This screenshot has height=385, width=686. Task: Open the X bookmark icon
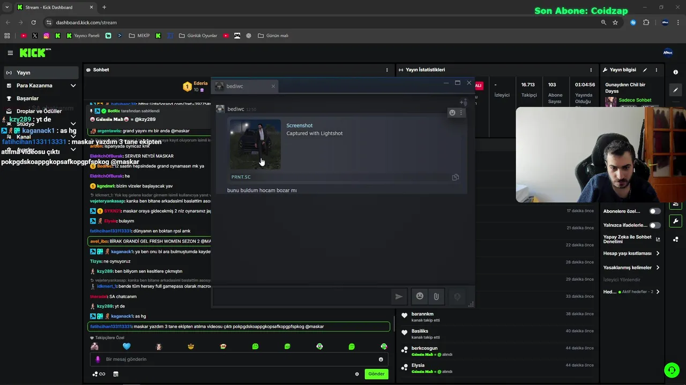click(35, 36)
